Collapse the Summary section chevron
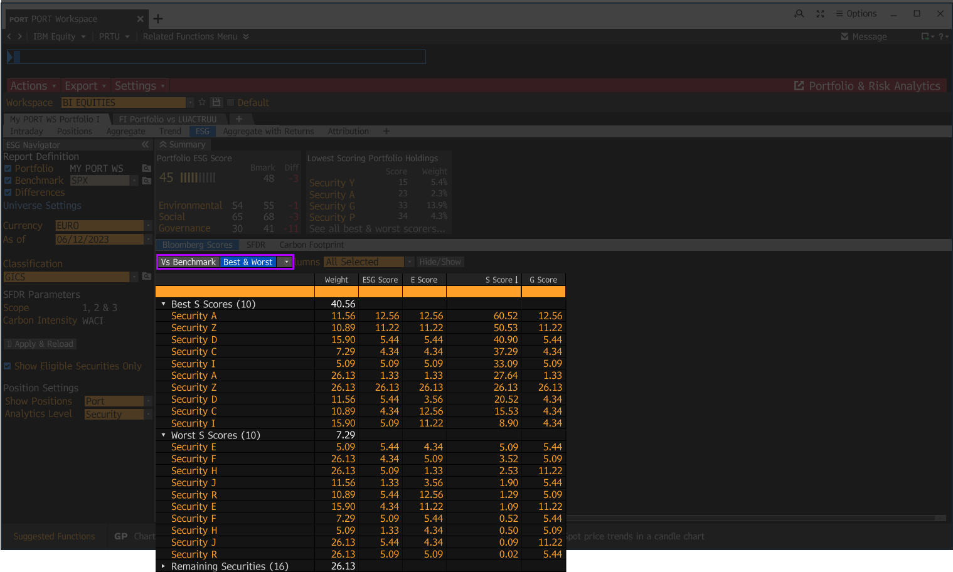This screenshot has width=953, height=572. point(163,144)
